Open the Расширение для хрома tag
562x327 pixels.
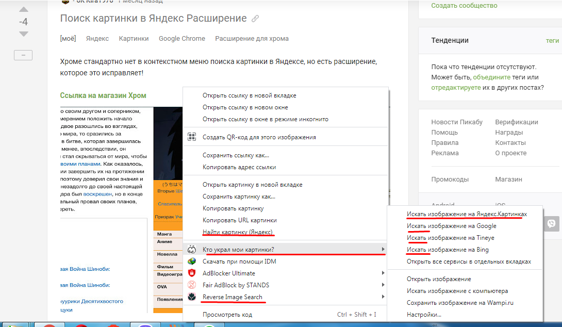click(x=252, y=38)
